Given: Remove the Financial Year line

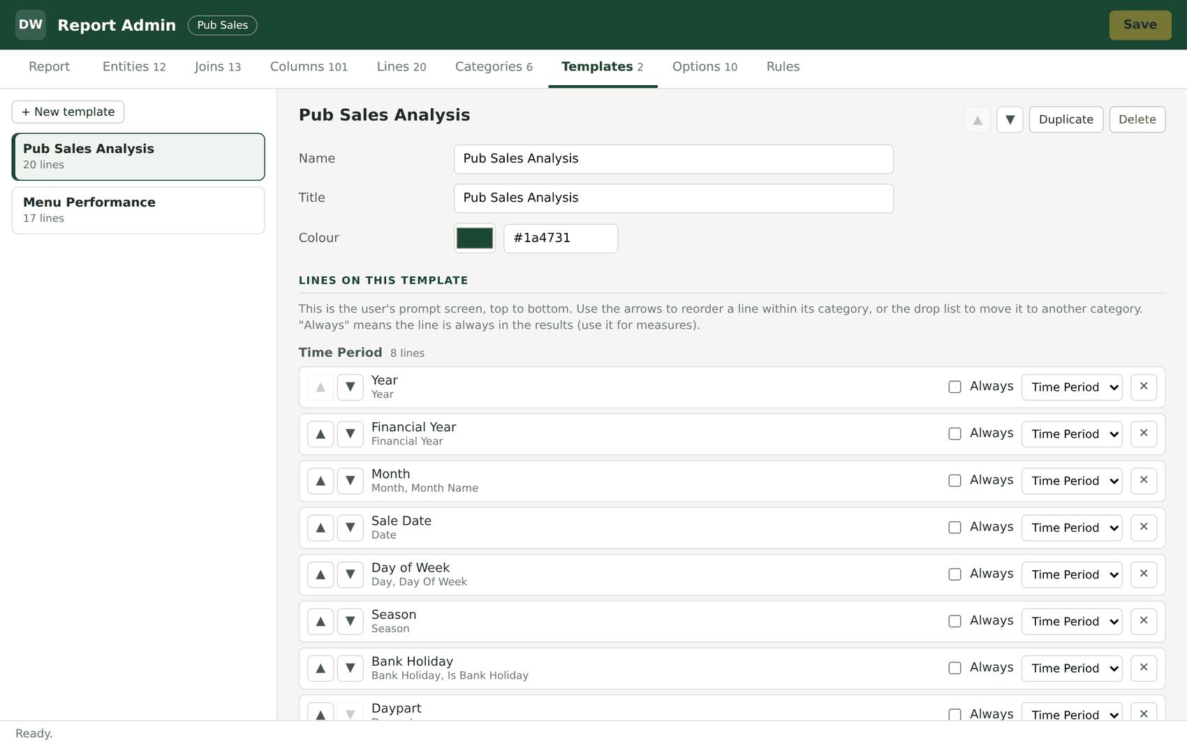Looking at the screenshot, I should coord(1144,434).
